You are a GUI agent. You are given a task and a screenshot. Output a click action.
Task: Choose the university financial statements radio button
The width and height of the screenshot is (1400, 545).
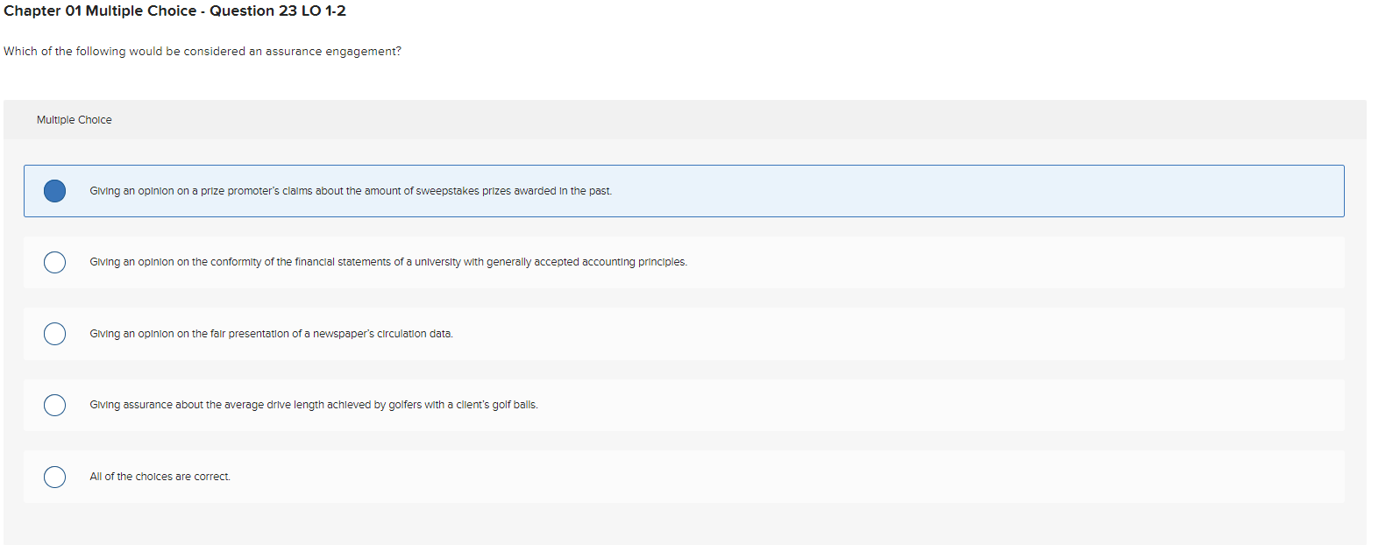pos(54,262)
